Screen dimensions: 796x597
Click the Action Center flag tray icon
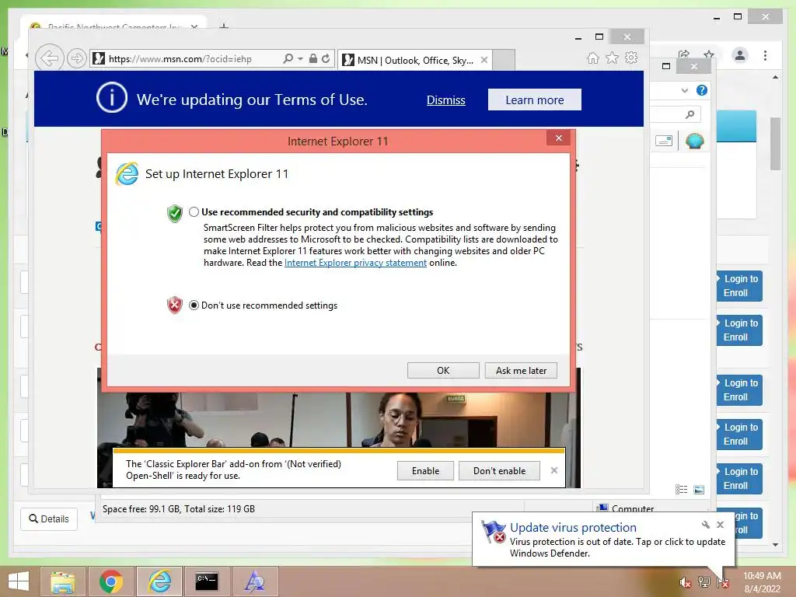(722, 582)
